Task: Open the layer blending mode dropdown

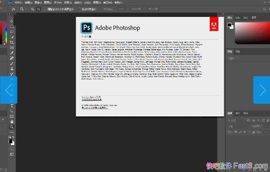Action: (x=238, y=126)
